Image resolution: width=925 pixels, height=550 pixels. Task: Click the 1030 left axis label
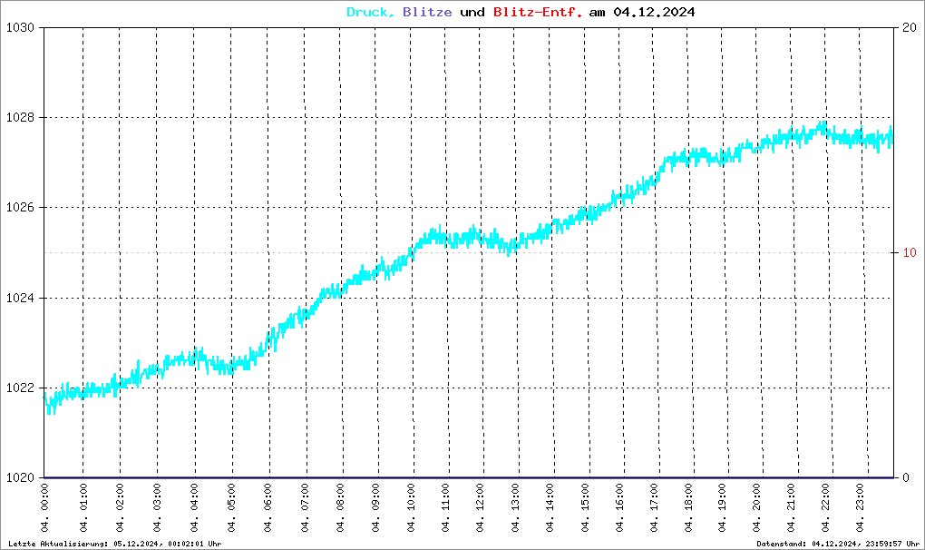coord(20,28)
